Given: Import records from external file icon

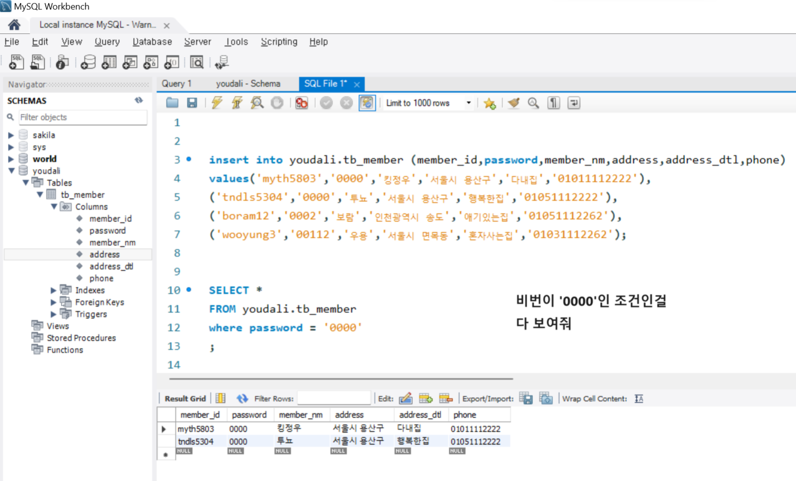Looking at the screenshot, I should (x=546, y=399).
